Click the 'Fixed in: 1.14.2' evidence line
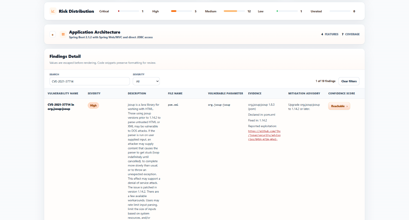Viewport: 409px width, 220px height. point(258,120)
